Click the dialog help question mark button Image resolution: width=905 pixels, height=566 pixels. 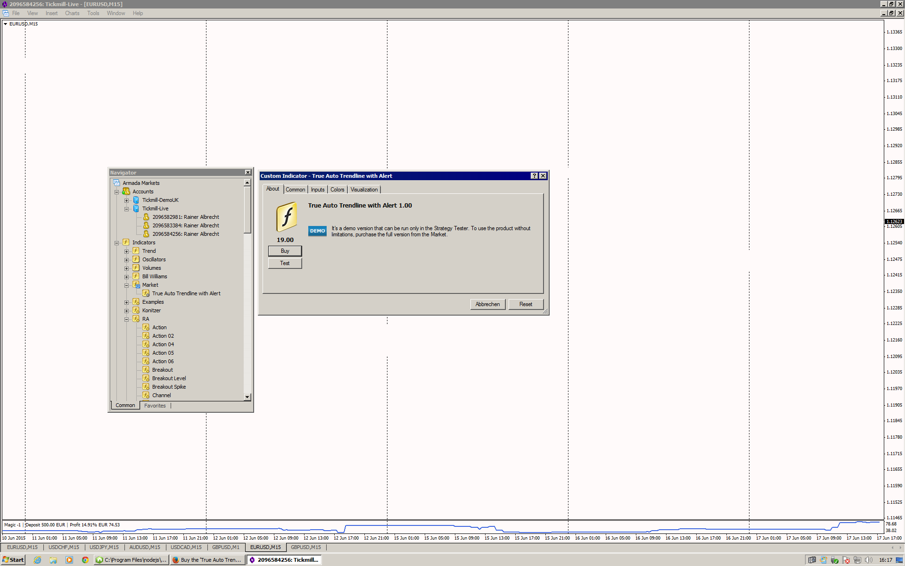point(534,176)
